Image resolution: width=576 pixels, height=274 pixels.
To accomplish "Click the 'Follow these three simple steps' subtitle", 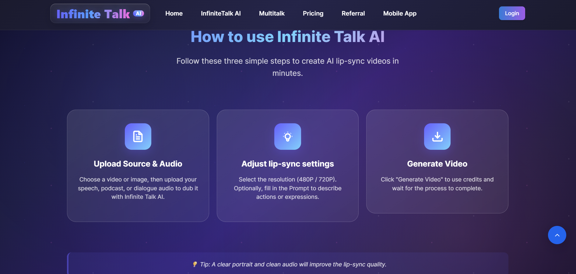I will (288, 67).
